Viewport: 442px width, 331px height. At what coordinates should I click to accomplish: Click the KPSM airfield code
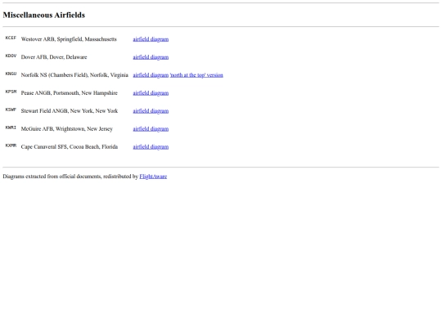pos(11,92)
